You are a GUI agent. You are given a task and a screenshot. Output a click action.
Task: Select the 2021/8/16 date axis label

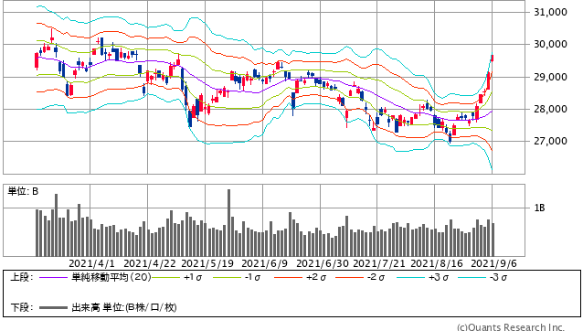[437, 263]
